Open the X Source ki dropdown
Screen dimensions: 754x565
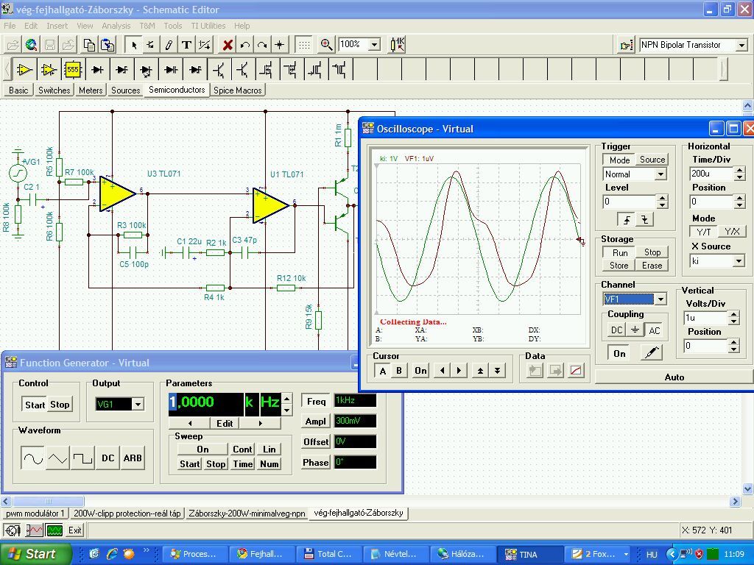click(739, 261)
